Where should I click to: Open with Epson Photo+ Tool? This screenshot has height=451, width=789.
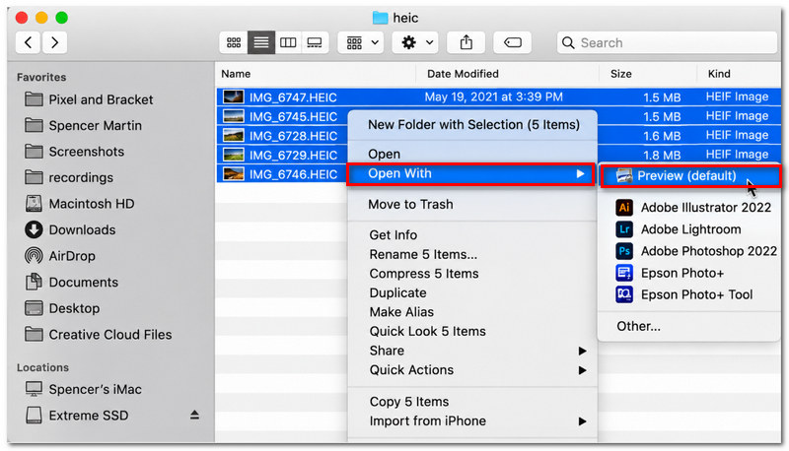[683, 294]
